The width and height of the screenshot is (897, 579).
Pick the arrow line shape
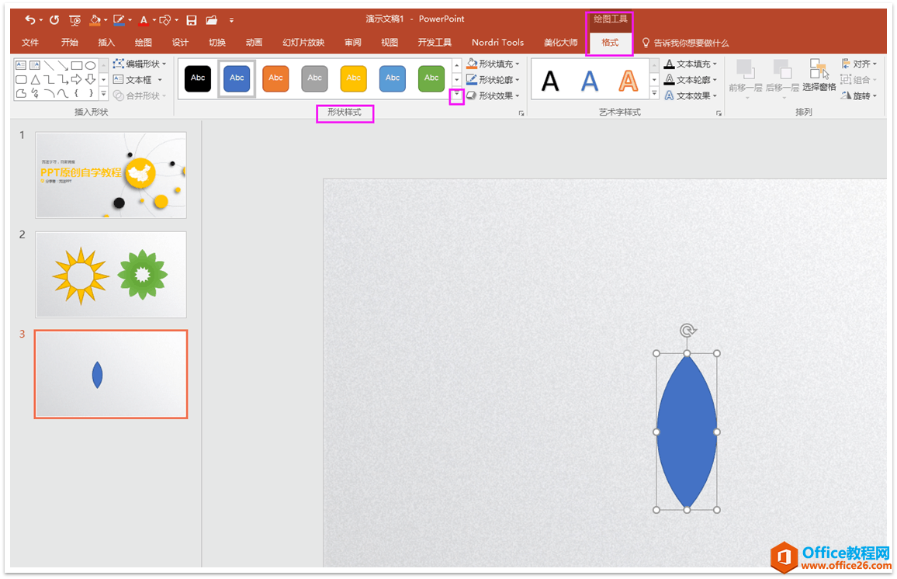[x=63, y=65]
